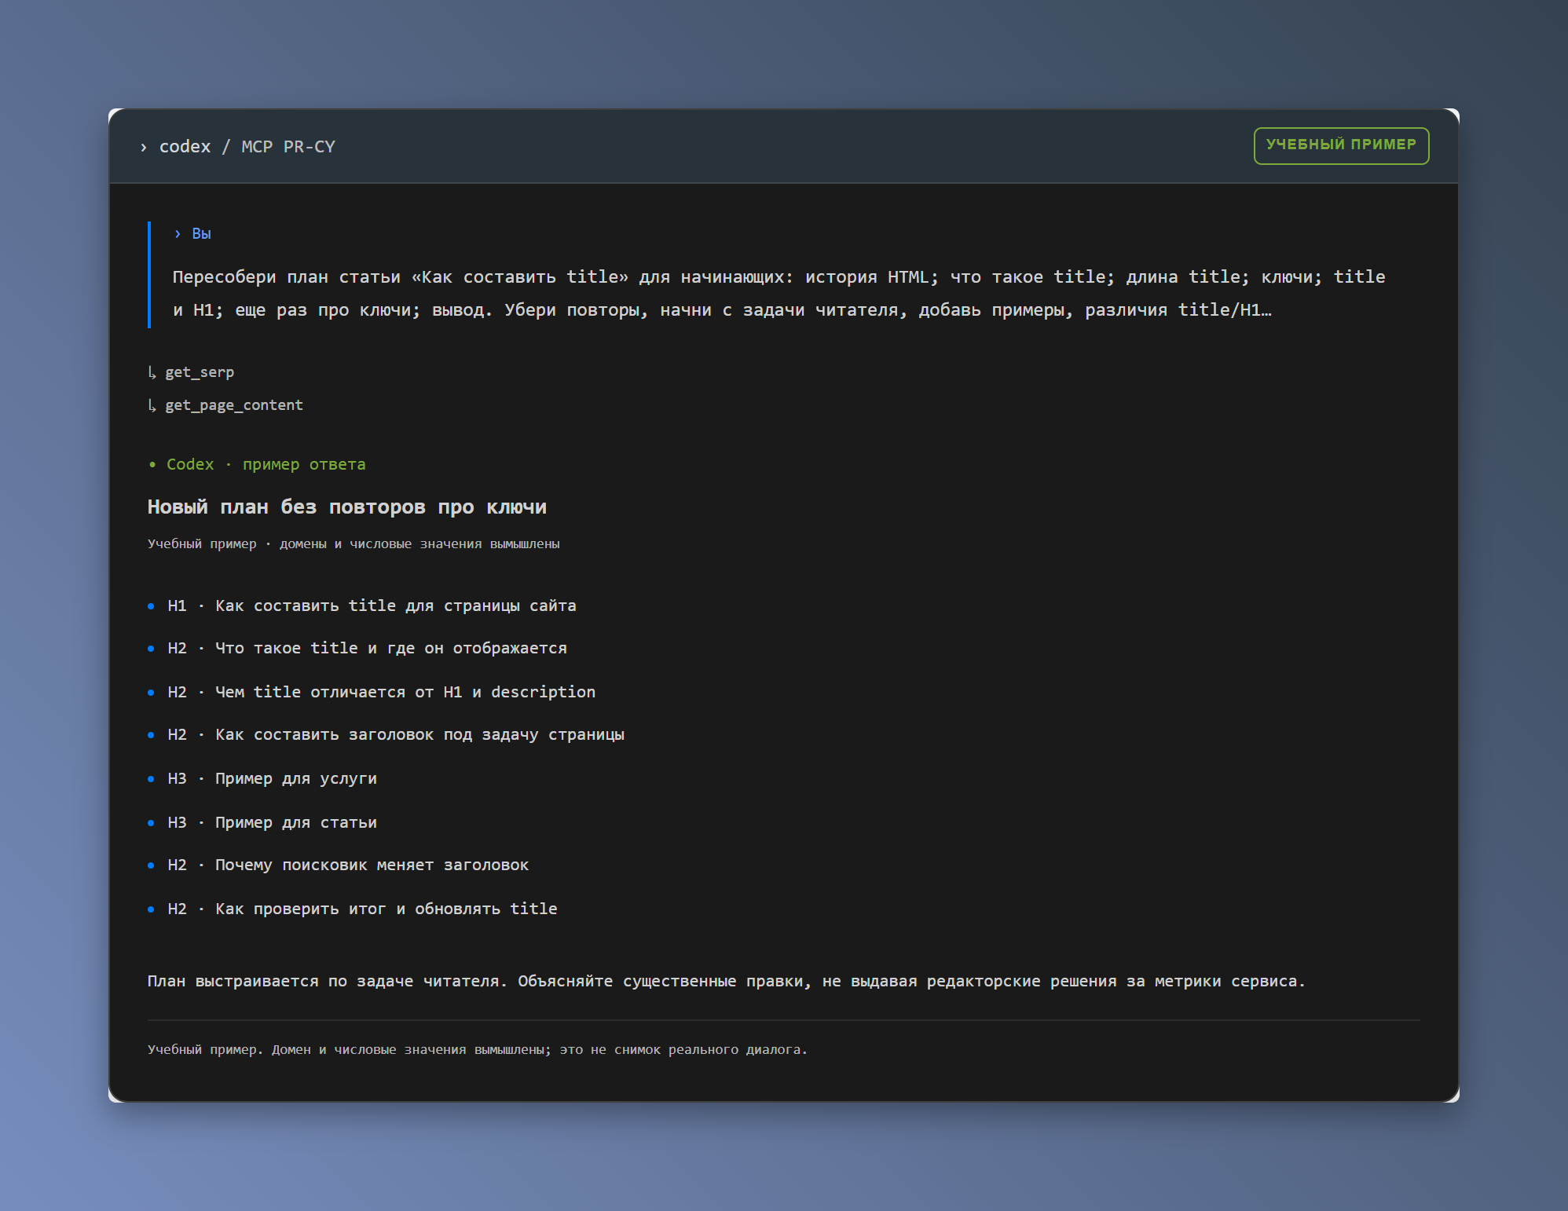Image resolution: width=1568 pixels, height=1211 pixels.
Task: Click the user prompt starting with Пересобери план статьи
Action: [x=779, y=293]
